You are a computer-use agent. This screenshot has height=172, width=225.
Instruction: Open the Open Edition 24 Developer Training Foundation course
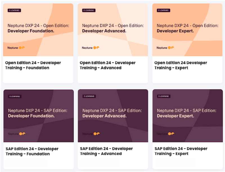tap(33, 65)
